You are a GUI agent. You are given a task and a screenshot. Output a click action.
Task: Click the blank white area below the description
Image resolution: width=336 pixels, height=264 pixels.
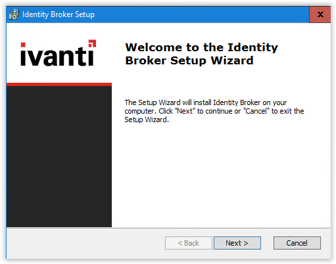tap(221, 175)
